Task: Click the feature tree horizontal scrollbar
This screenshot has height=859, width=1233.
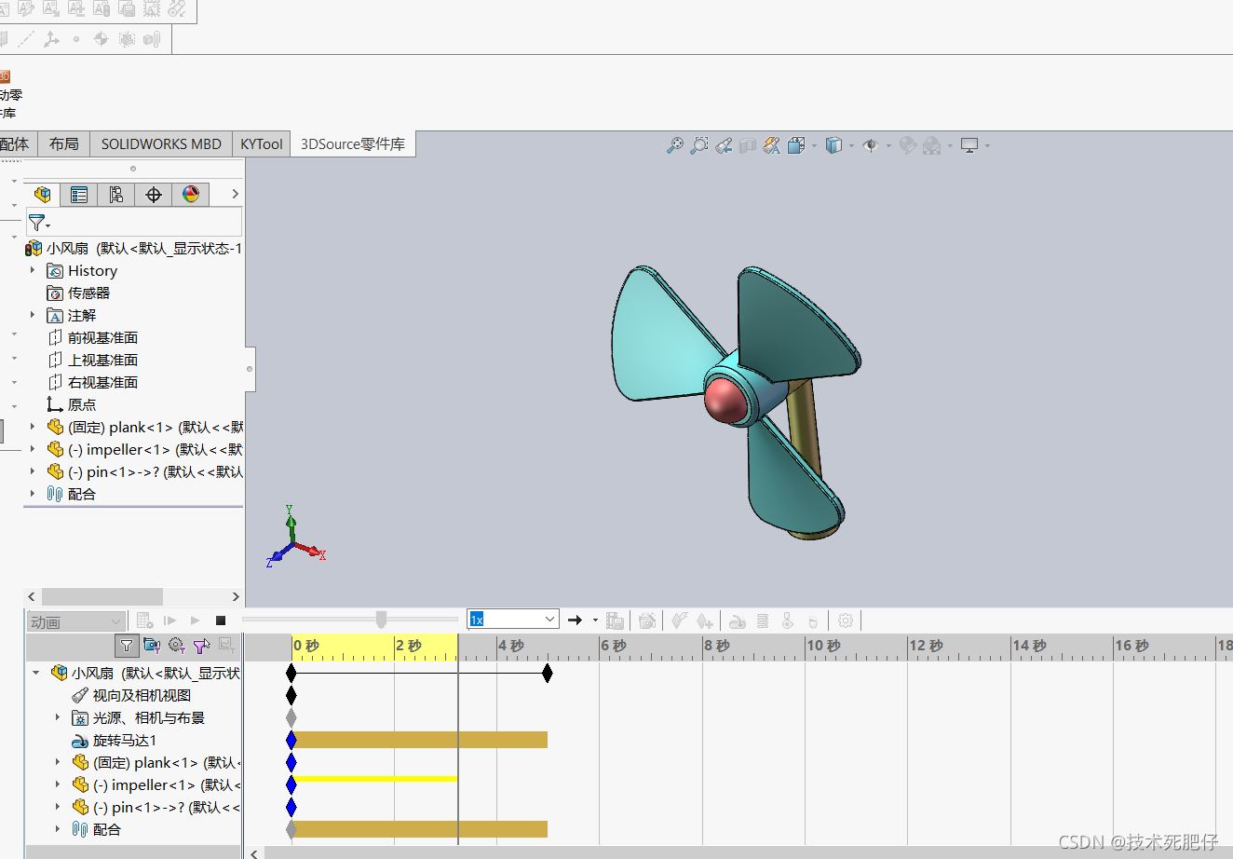Action: pos(102,596)
